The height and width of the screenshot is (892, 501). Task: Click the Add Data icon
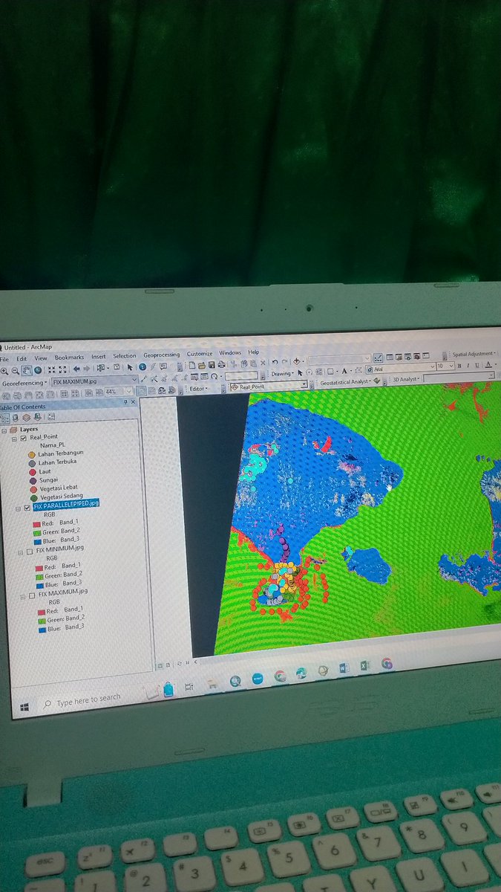click(297, 361)
